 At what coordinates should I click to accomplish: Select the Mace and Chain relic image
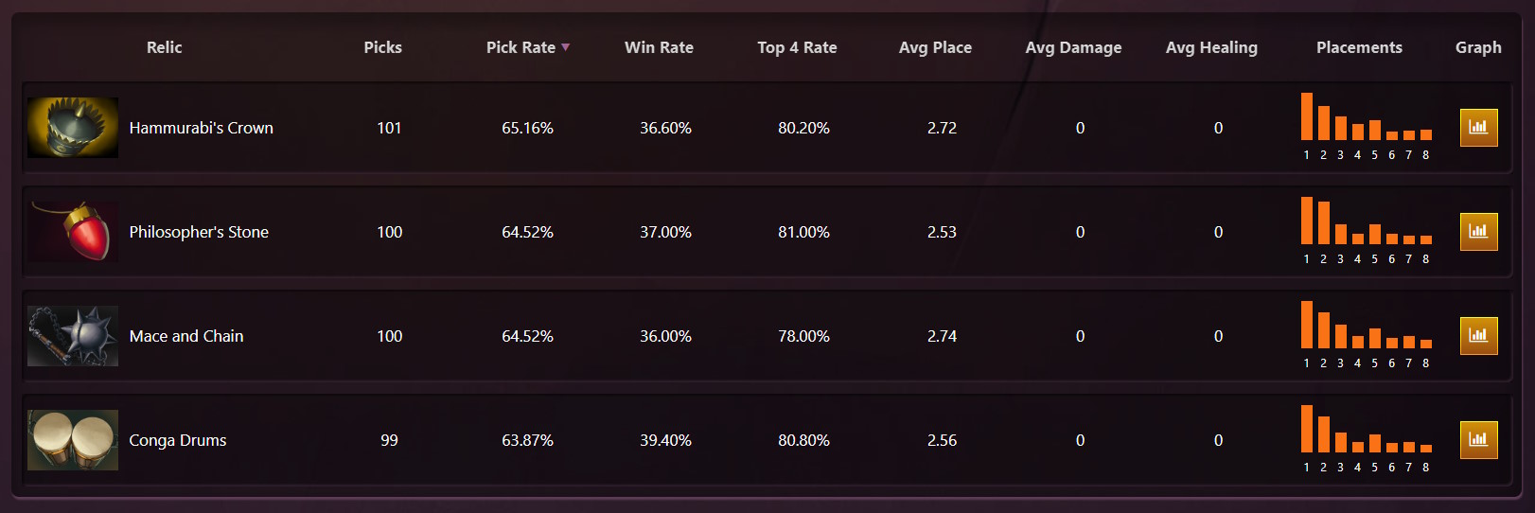(73, 336)
